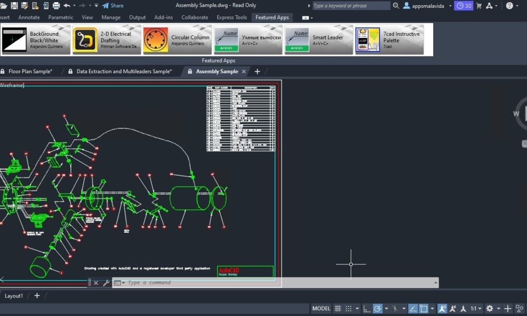Plot the drawing with the printer icon
Viewport: 527px width, 316px height.
pos(56,5)
